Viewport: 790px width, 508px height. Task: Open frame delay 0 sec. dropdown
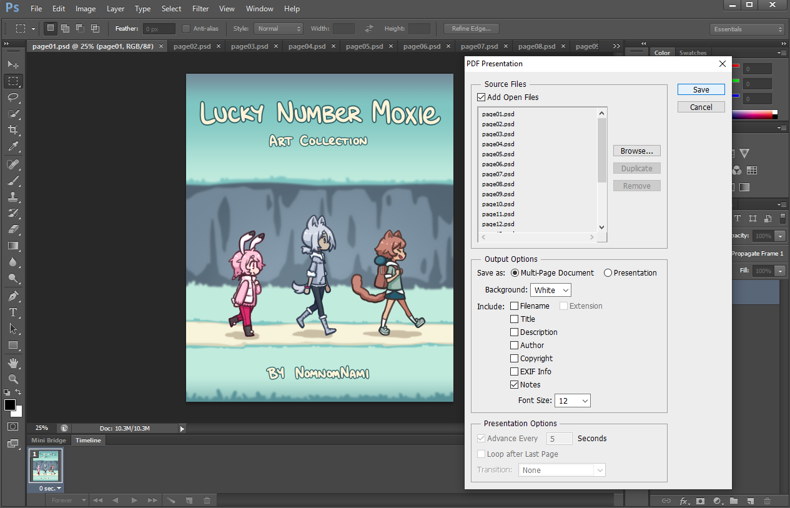pyautogui.click(x=51, y=488)
